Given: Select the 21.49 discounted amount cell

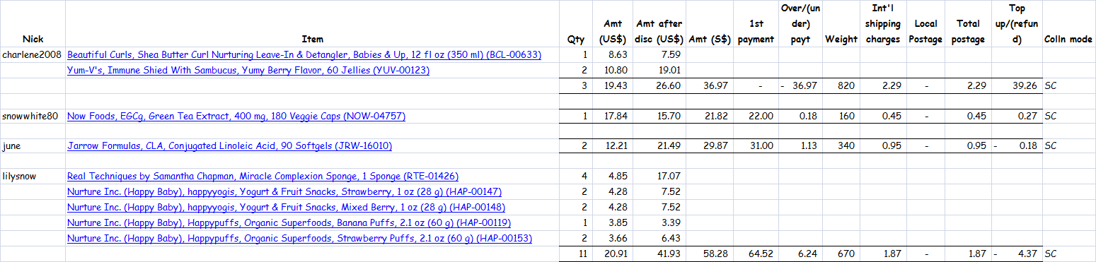Looking at the screenshot, I should pos(659,146).
